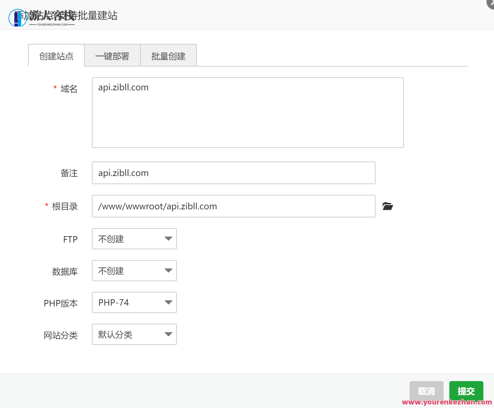Viewport: 494px width, 408px height.
Task: Open the FTP creation dropdown
Action: (134, 239)
